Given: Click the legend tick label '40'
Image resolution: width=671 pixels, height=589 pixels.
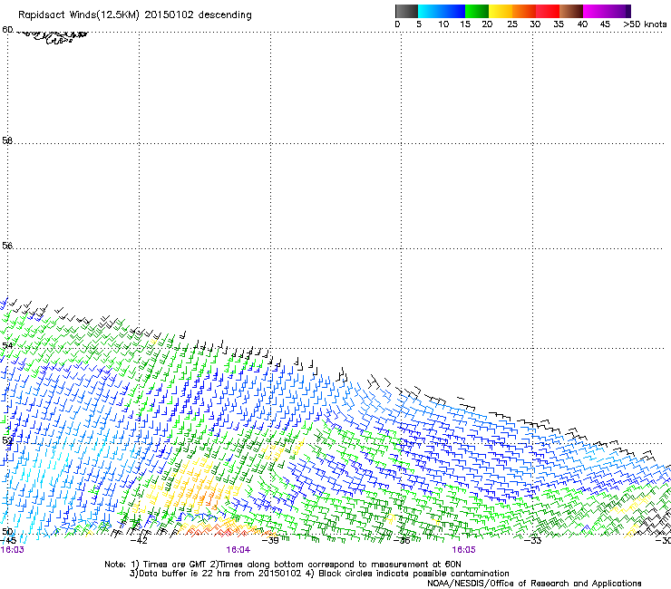Looking at the screenshot, I should (582, 24).
